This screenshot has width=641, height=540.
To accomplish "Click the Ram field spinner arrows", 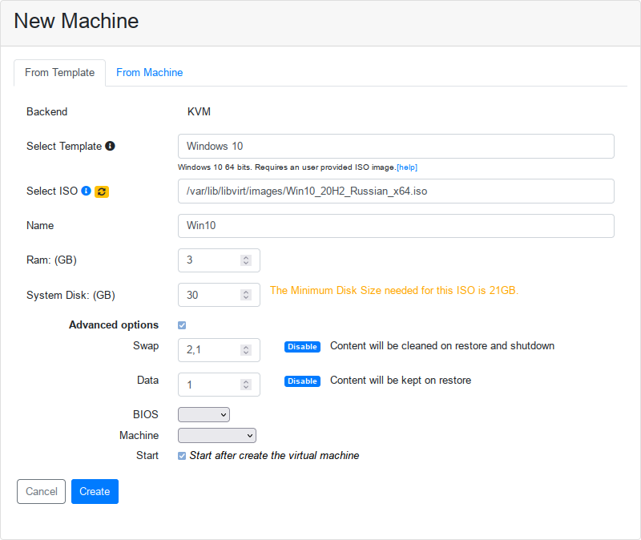I will click(246, 260).
